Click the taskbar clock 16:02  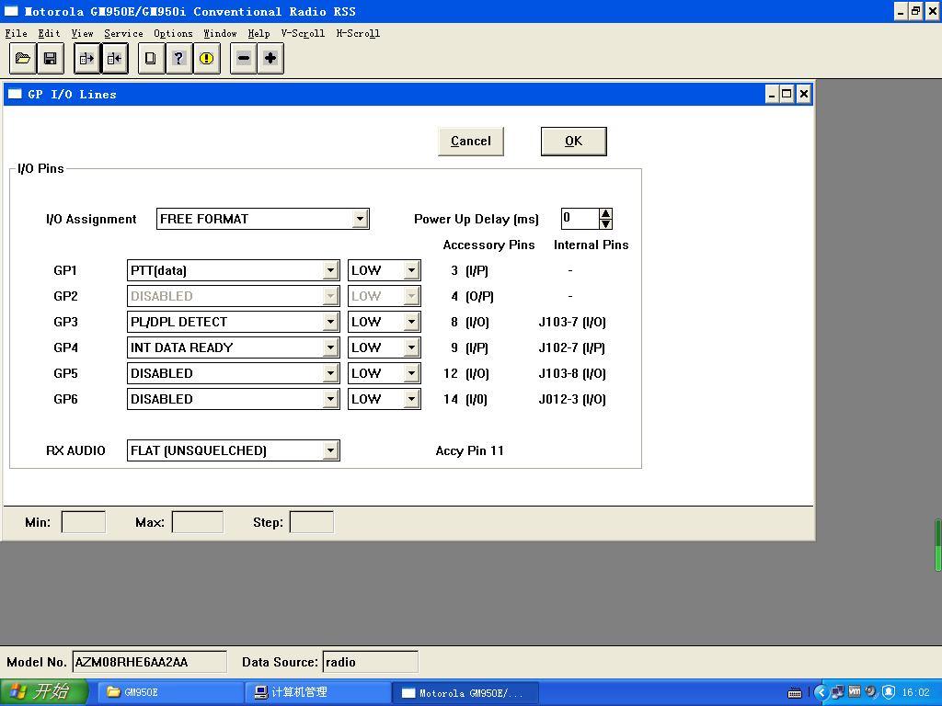915,693
